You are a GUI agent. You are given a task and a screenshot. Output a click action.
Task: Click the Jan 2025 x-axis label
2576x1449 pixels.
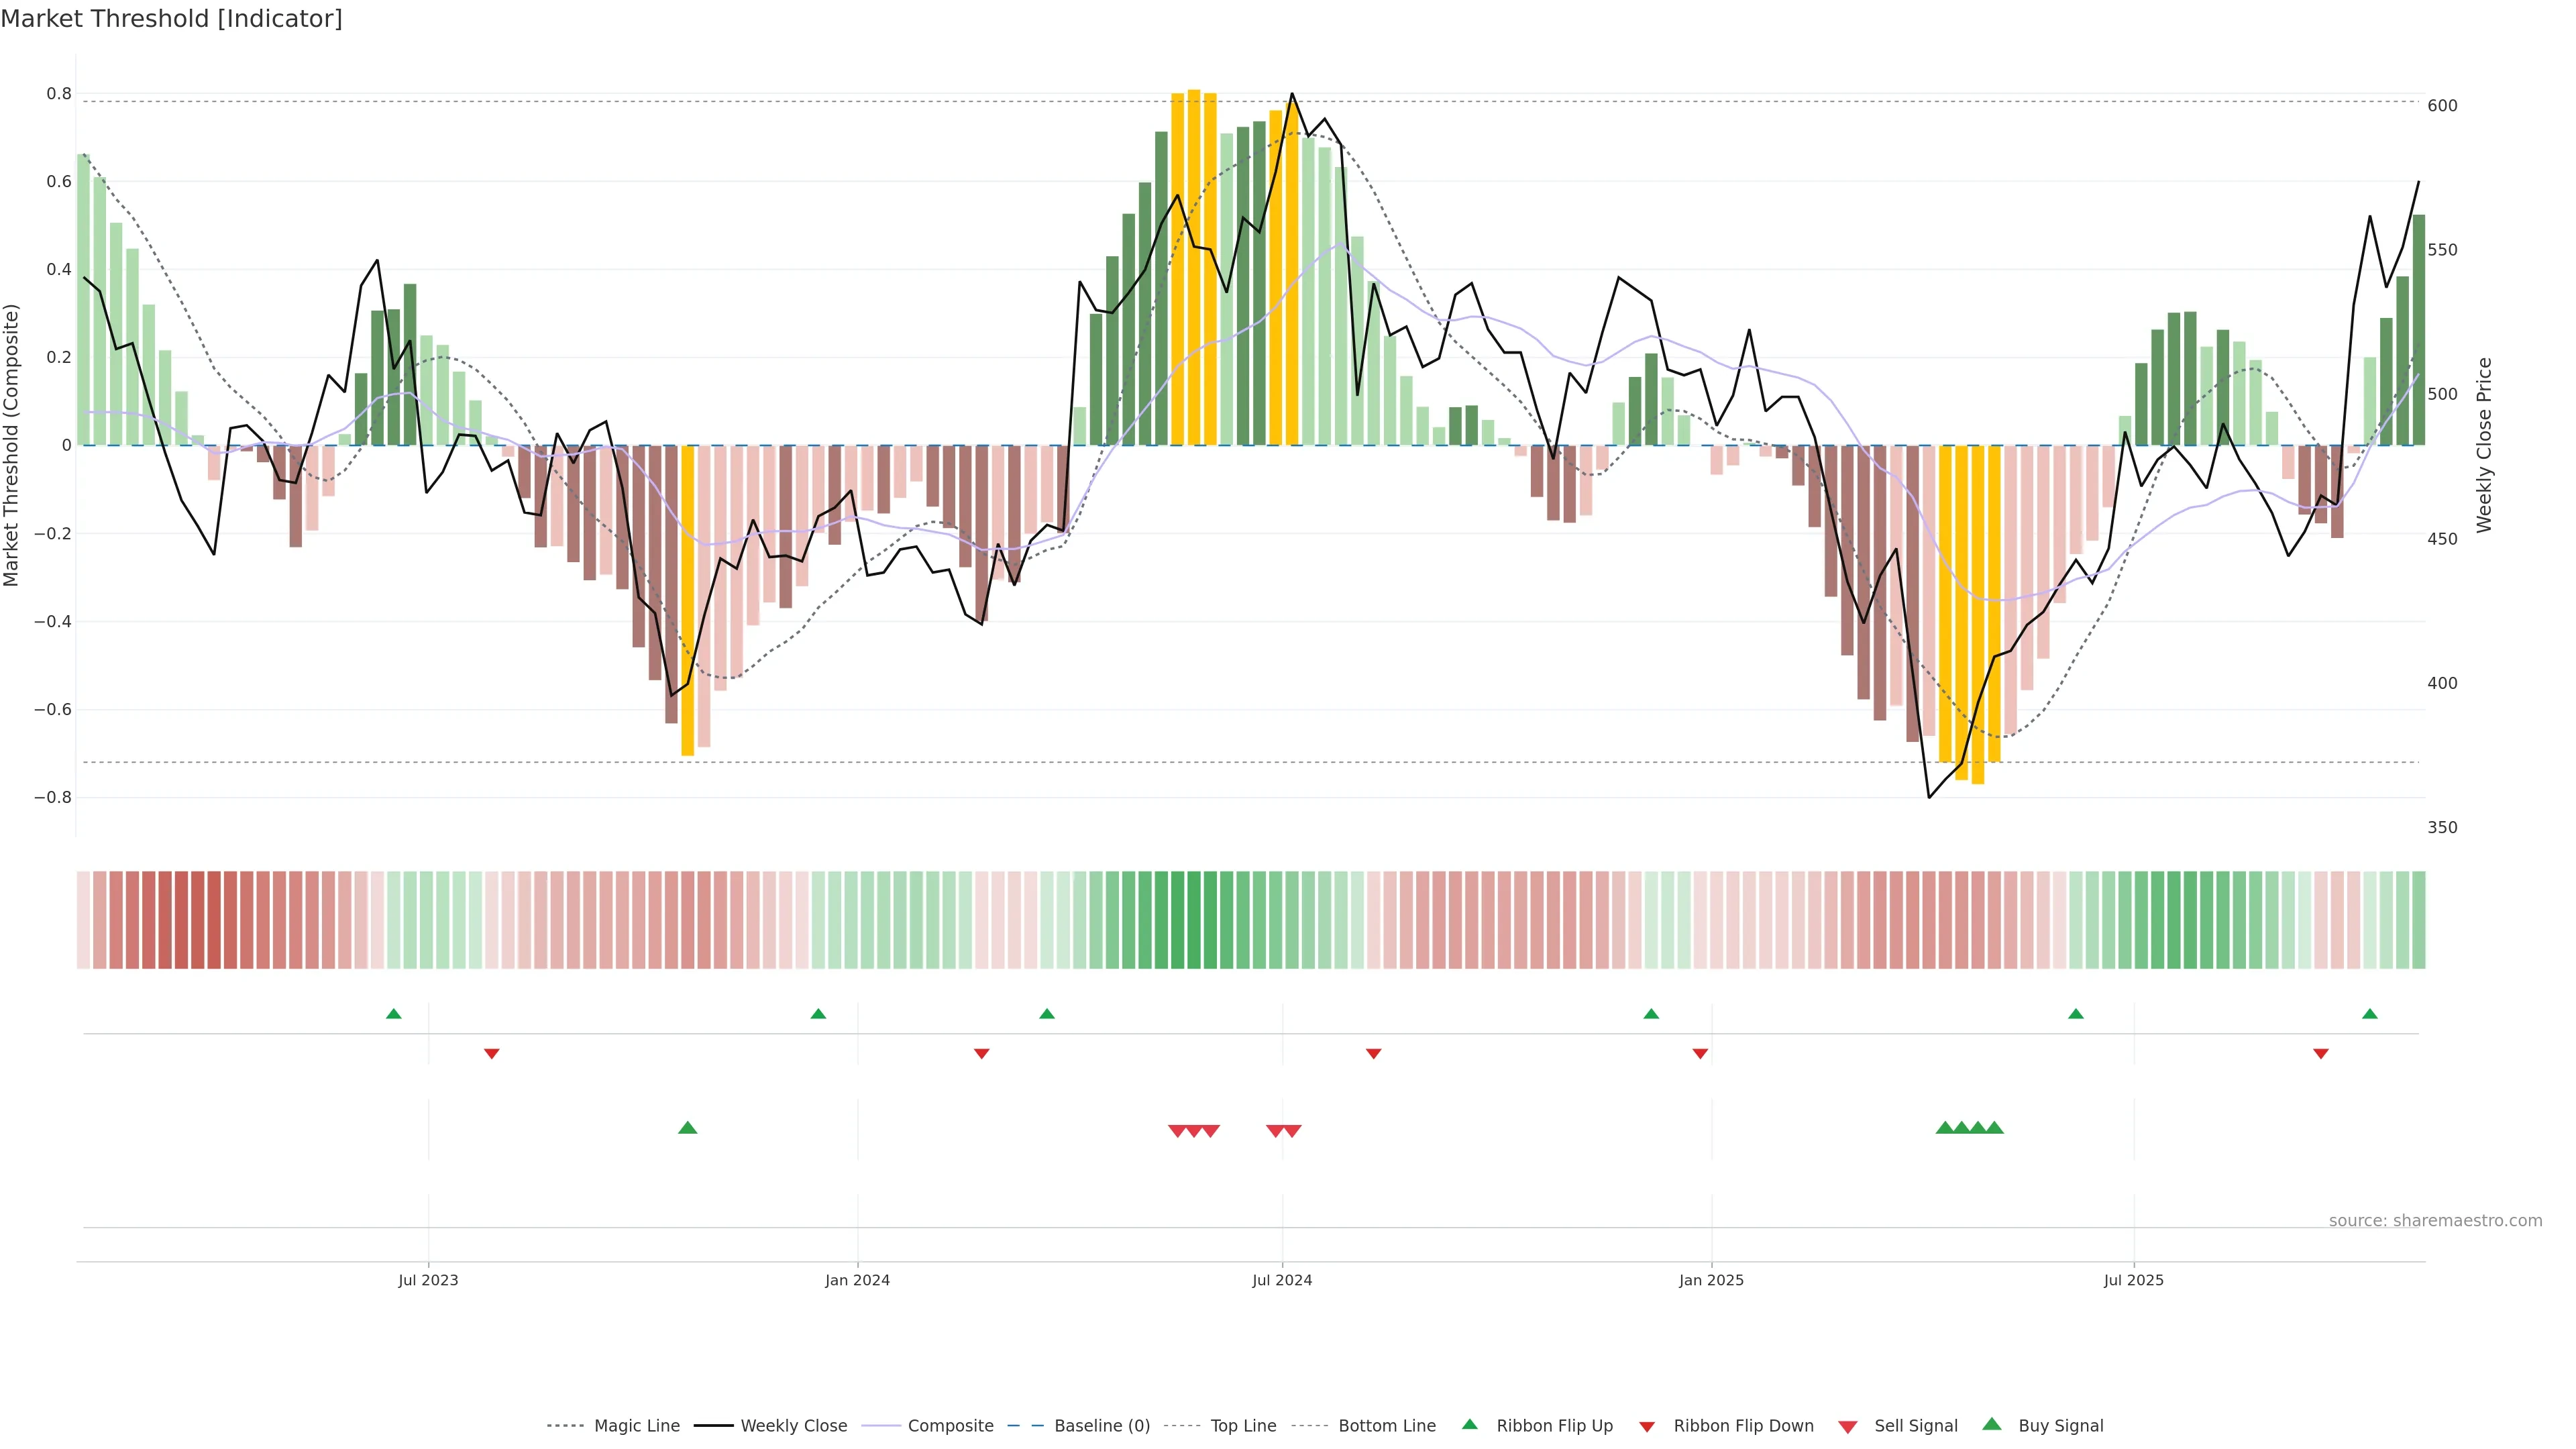click(x=1711, y=1280)
